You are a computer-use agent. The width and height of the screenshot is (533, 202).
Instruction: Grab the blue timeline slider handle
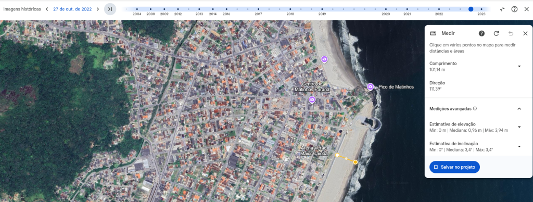[471, 9]
